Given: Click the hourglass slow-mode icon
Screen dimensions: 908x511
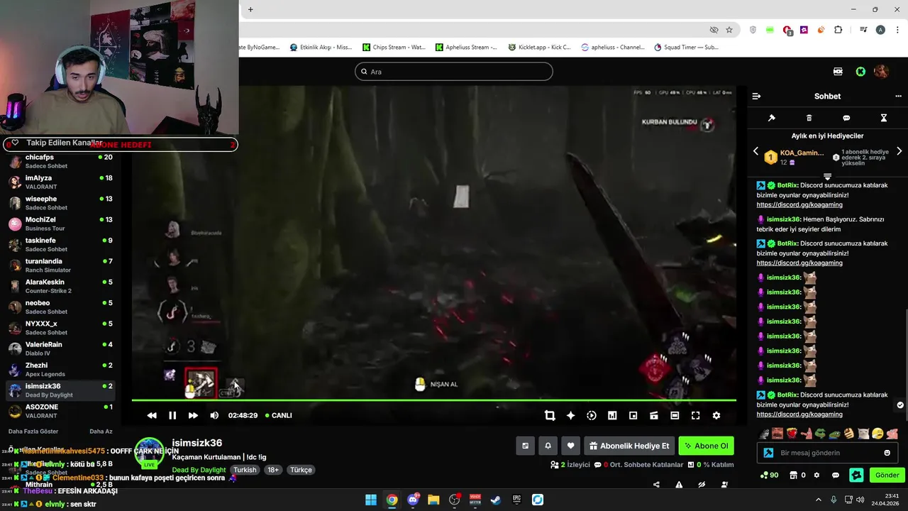Looking at the screenshot, I should pos(884,118).
